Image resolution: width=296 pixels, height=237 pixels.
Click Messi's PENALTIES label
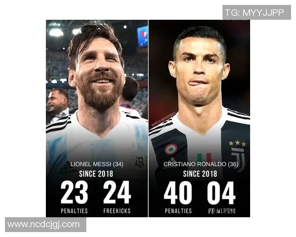[x=74, y=211]
